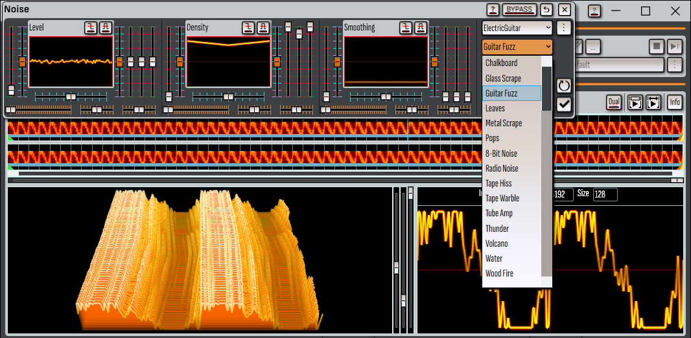Click the preset list vertical scrollbar
This screenshot has width=691, height=338.
546,172
